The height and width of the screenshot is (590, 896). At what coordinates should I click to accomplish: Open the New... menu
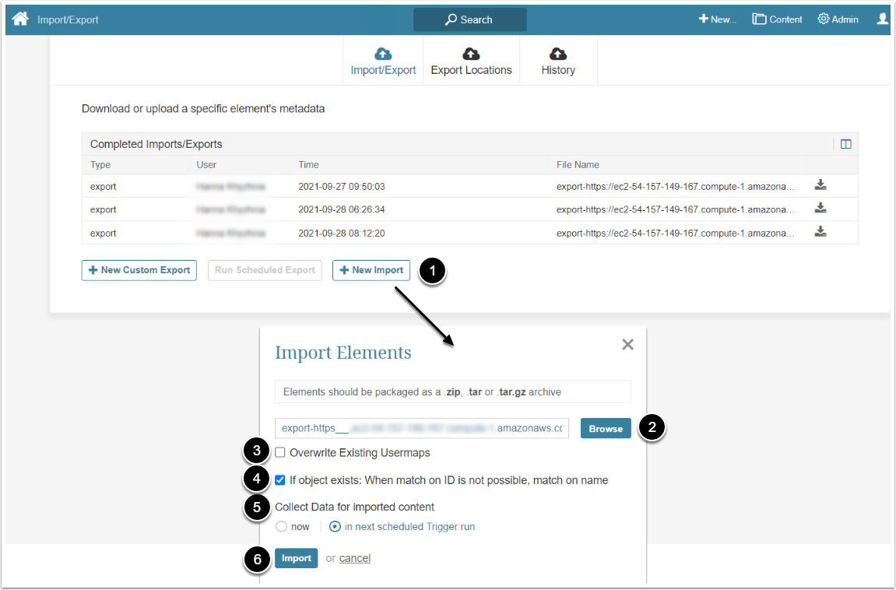click(x=718, y=19)
